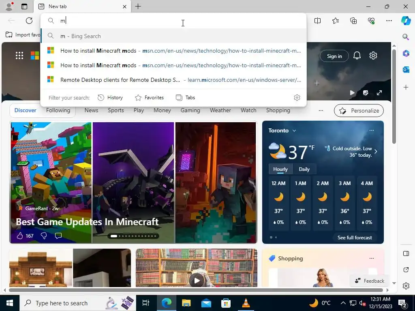Close the New tab tab
This screenshot has height=311, width=415.
(124, 6)
